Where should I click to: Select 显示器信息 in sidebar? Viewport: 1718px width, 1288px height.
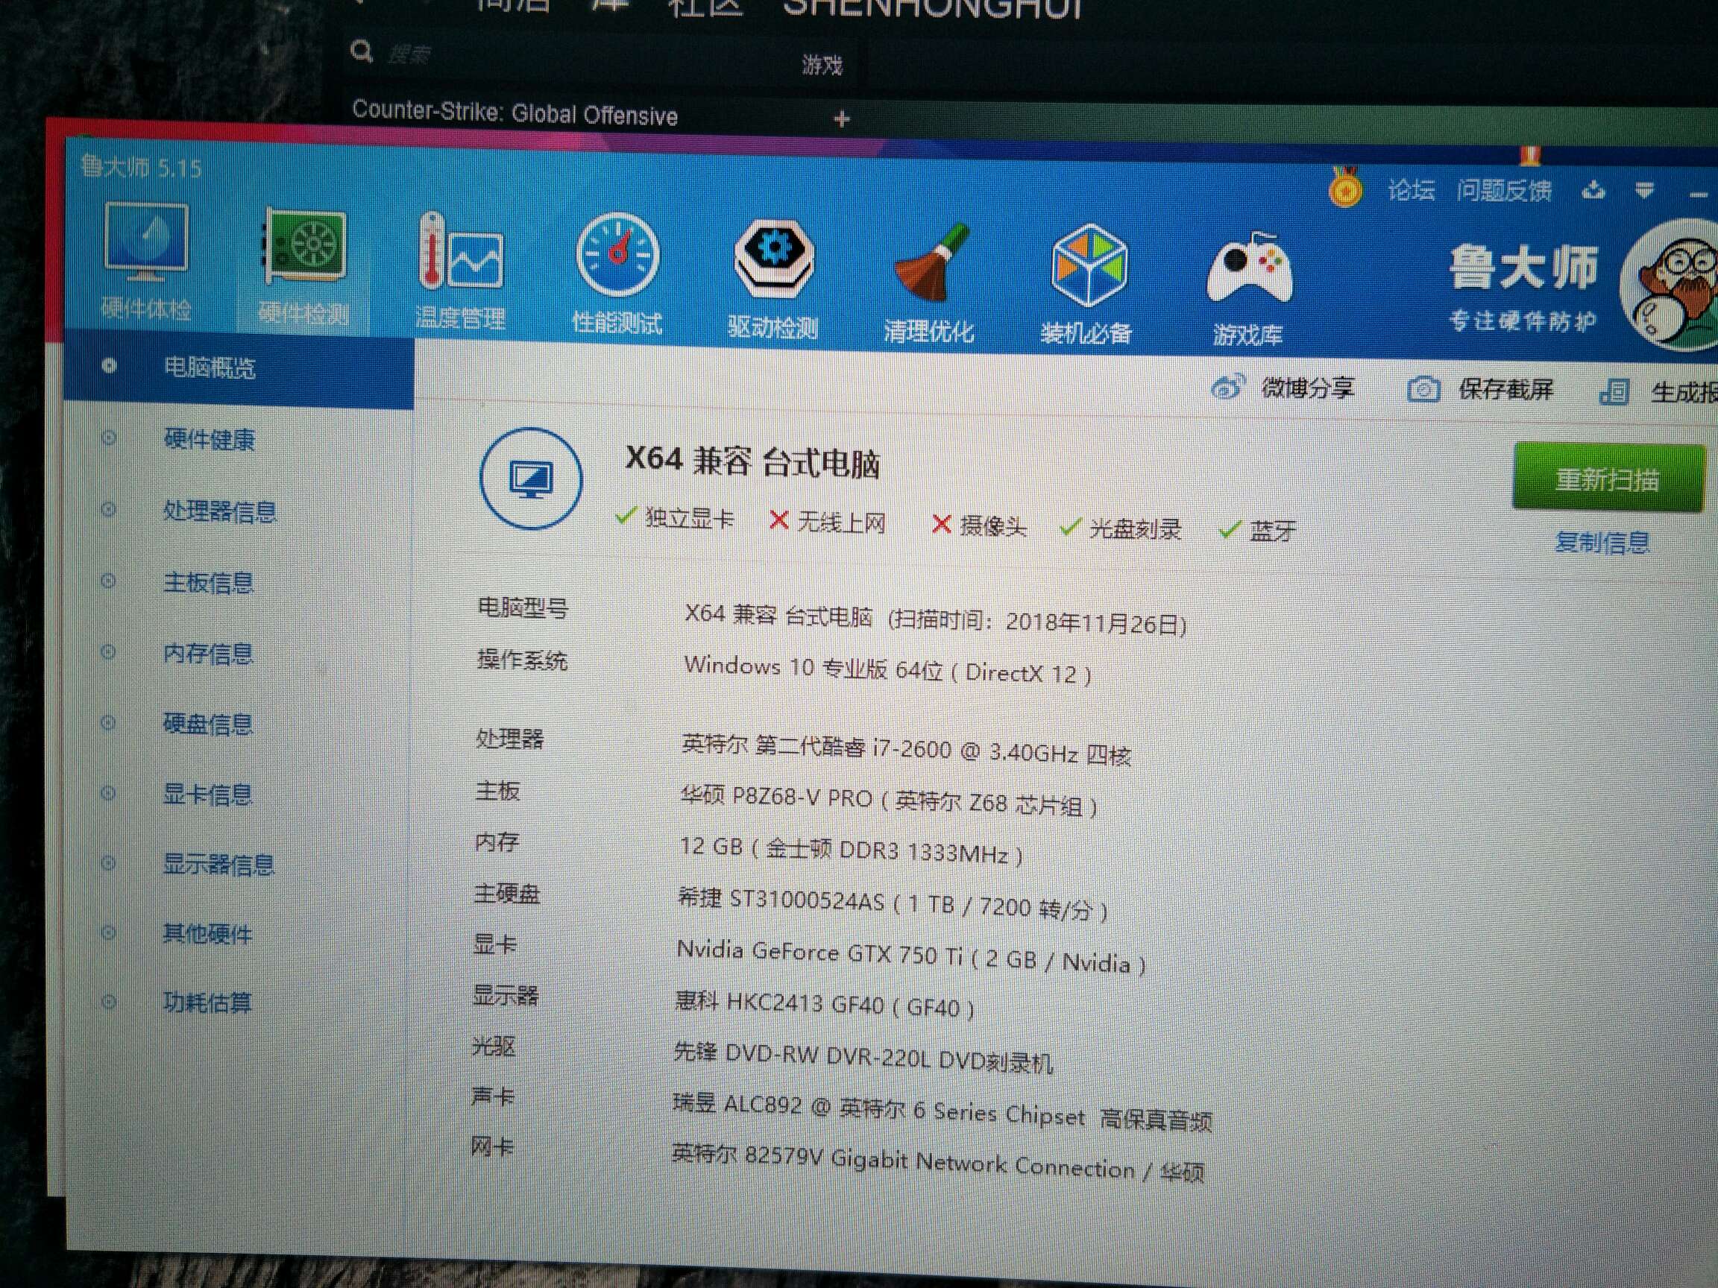pyautogui.click(x=218, y=864)
